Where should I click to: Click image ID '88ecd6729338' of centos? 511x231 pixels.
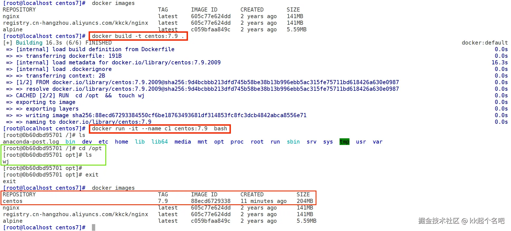tap(211, 201)
